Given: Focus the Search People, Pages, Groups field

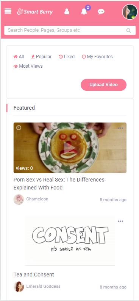Looking at the screenshot, I should [x=70, y=30].
